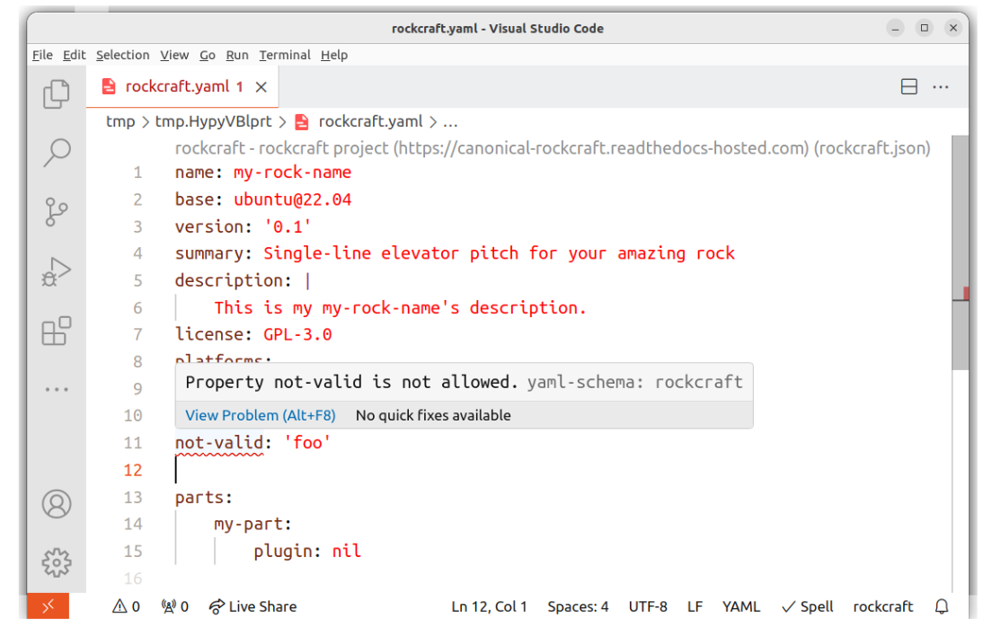
Task: Show additional views ellipsis in activity bar
Action: point(57,389)
